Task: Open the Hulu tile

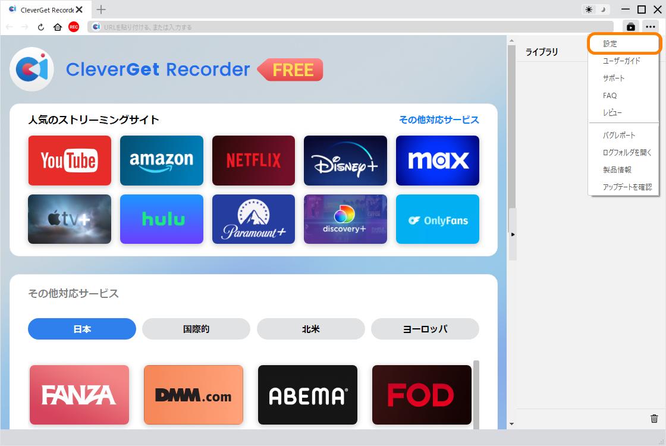Action: (x=161, y=219)
